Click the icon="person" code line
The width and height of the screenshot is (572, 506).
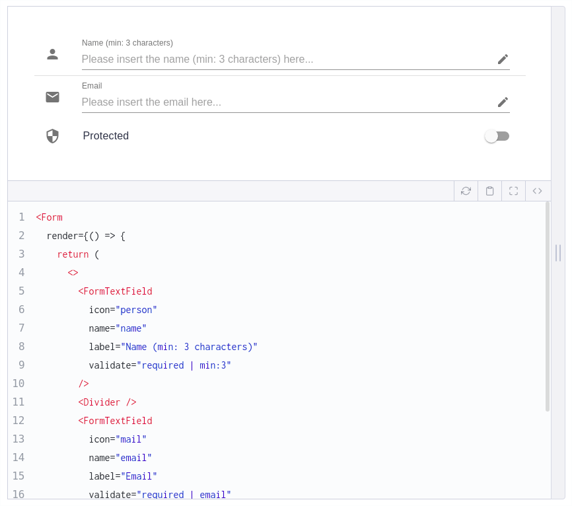(x=123, y=310)
